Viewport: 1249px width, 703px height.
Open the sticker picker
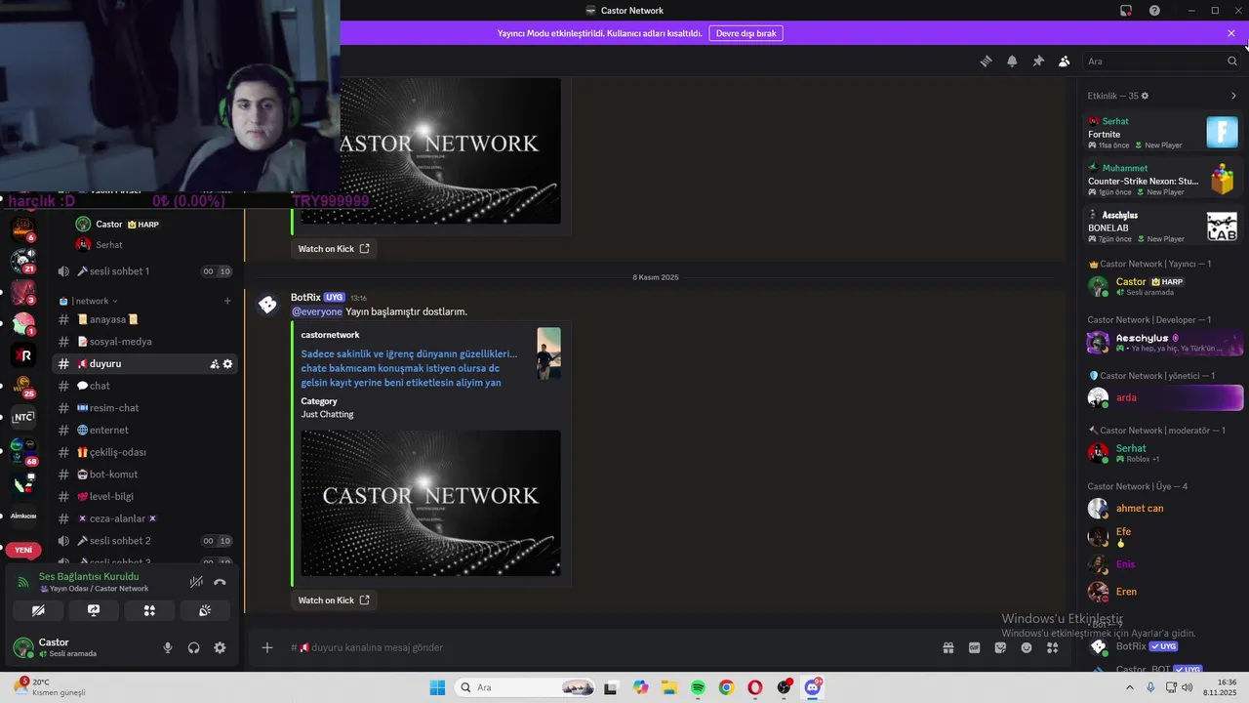pos(1000,647)
